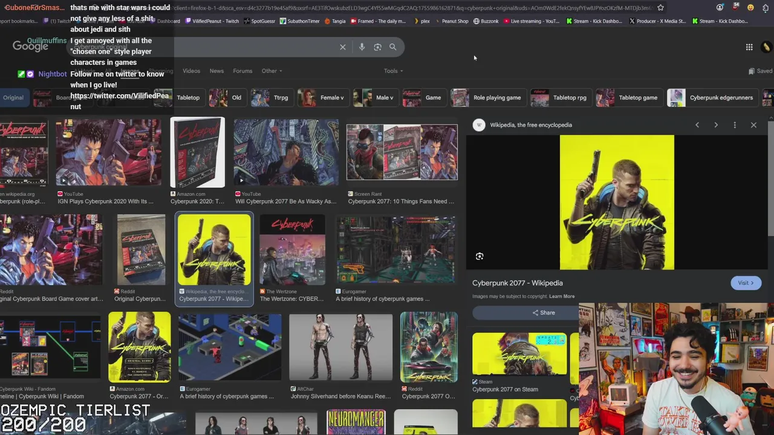
Task: Open the Live streaming - YouTube bookmark
Action: point(532,21)
